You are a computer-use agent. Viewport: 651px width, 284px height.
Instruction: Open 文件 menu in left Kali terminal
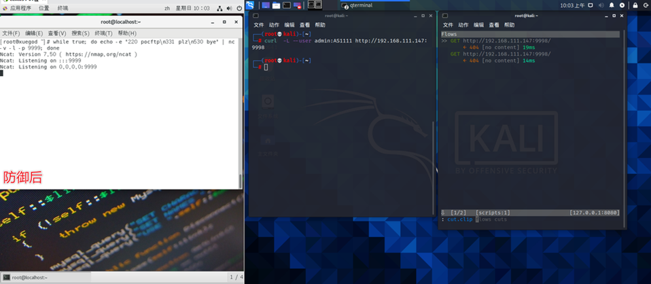pyautogui.click(x=259, y=25)
